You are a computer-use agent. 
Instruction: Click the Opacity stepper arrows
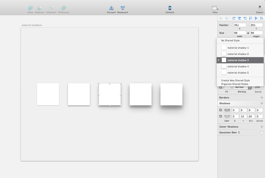[261, 88]
